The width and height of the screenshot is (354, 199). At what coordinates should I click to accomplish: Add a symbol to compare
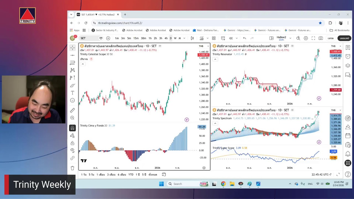108,38
